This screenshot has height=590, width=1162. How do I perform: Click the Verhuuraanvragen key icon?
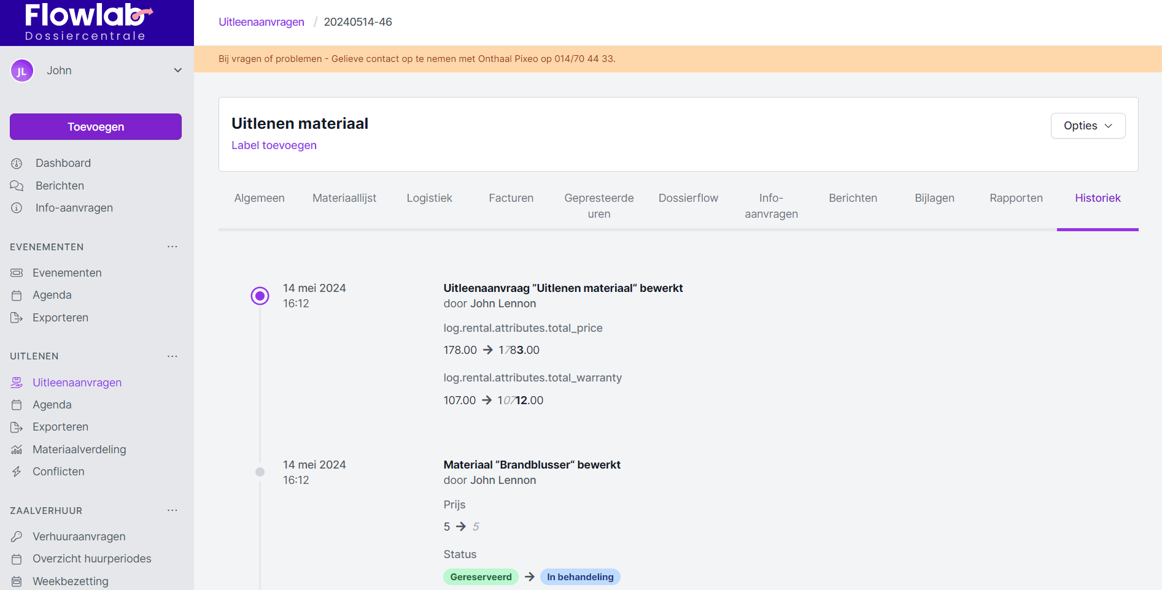click(17, 537)
